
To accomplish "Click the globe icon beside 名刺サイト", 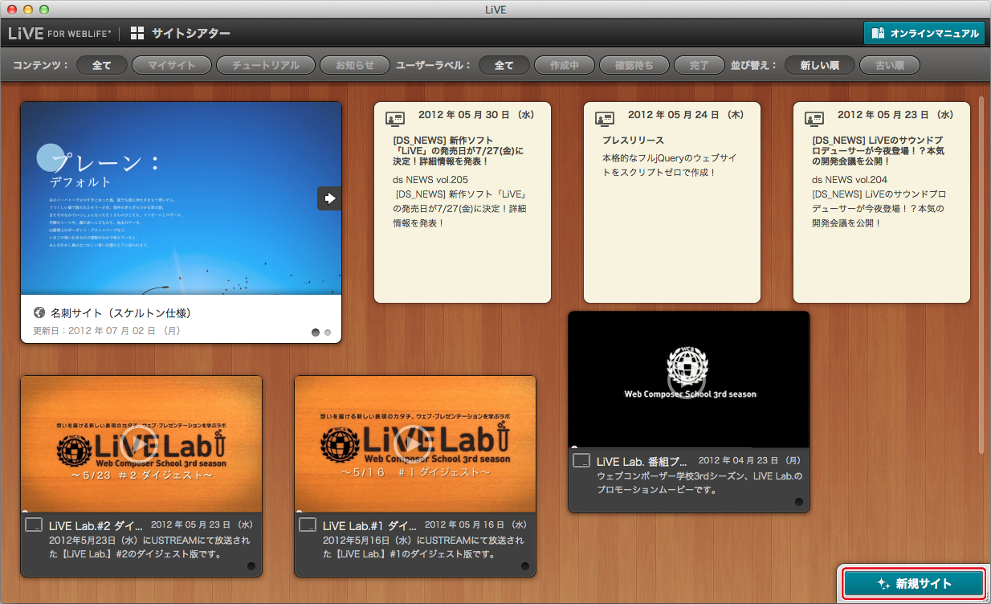I will pos(39,312).
